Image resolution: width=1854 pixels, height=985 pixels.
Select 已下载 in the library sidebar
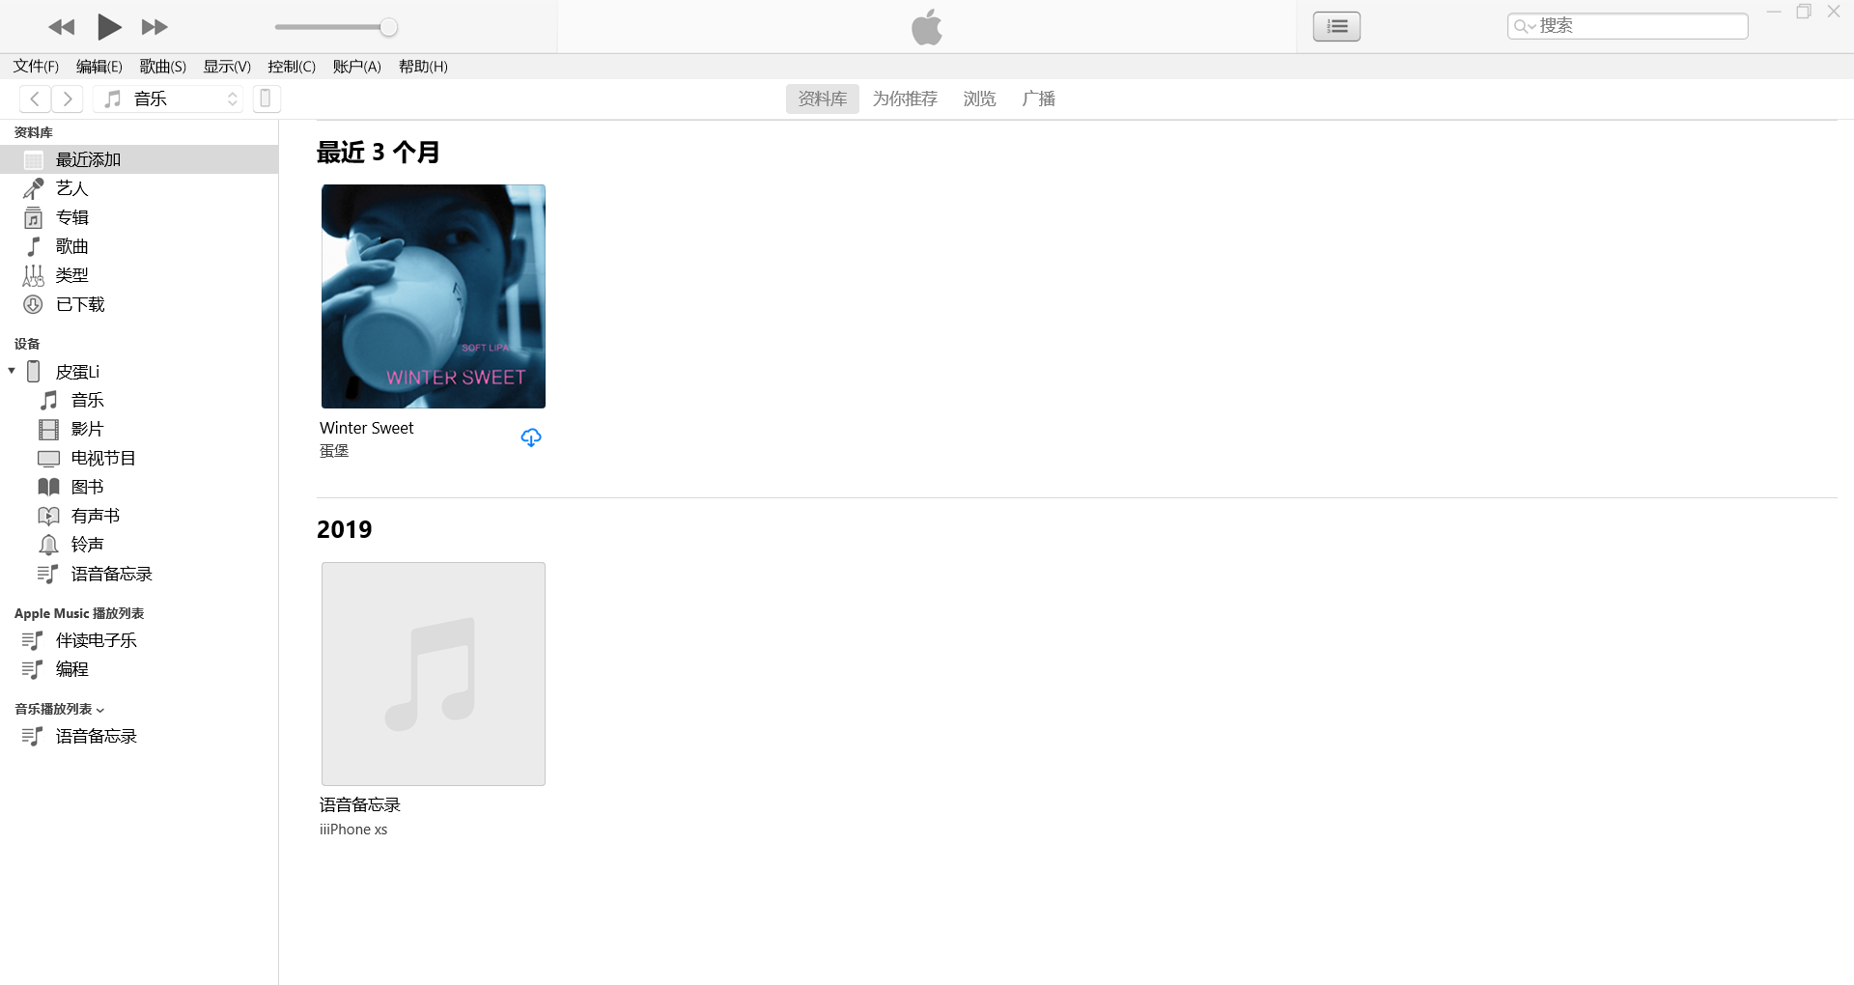pos(139,304)
